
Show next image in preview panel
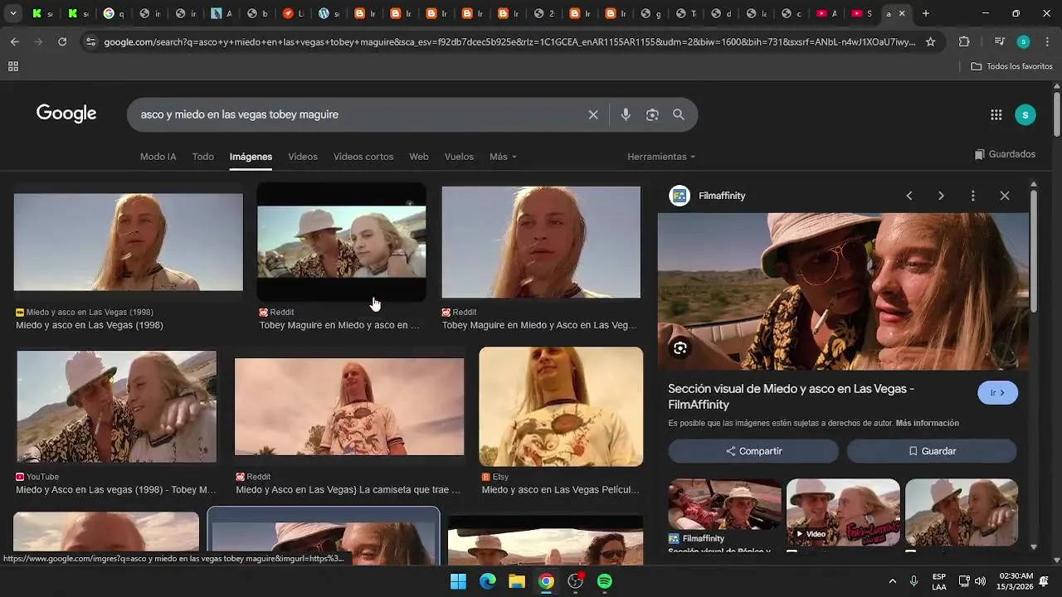pyautogui.click(x=941, y=196)
